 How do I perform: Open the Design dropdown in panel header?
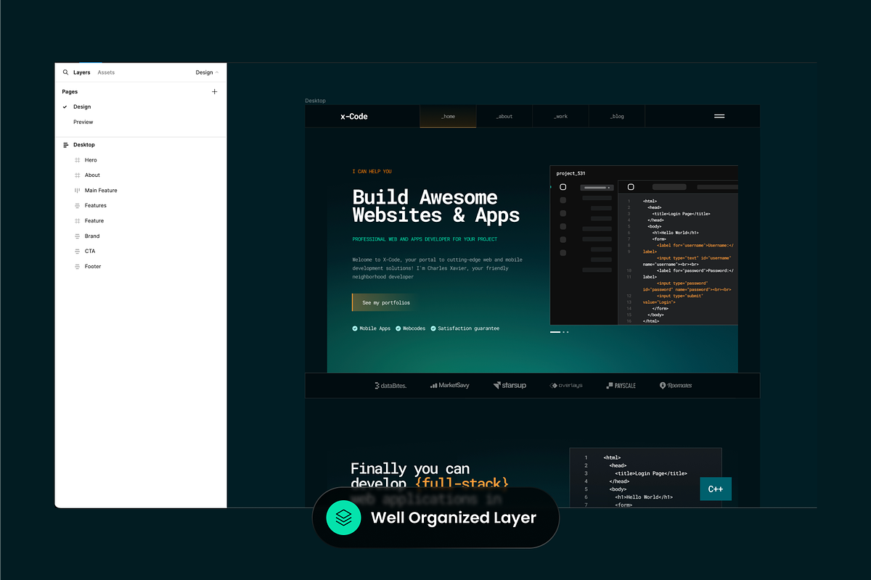(x=207, y=72)
